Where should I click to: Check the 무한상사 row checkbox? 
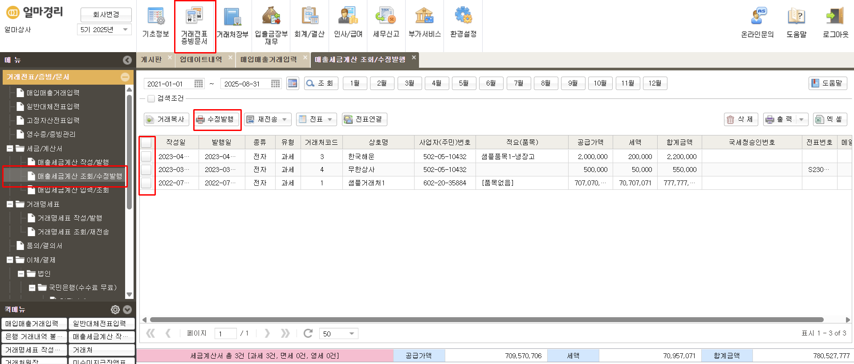[x=146, y=170]
